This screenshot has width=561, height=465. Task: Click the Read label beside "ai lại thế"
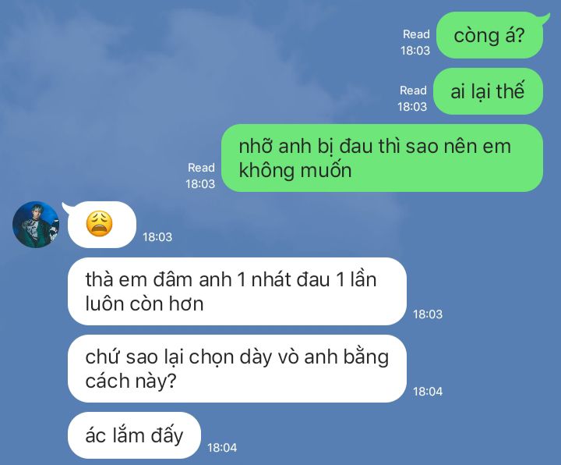point(413,91)
